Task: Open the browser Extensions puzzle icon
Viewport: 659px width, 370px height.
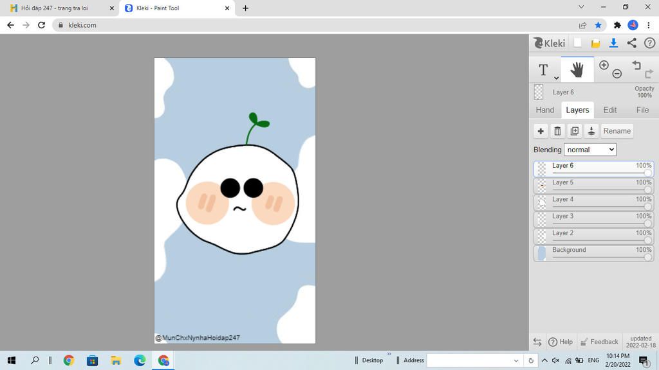Action: click(617, 25)
